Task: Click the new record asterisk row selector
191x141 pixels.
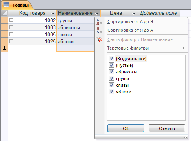Action: click(4, 48)
